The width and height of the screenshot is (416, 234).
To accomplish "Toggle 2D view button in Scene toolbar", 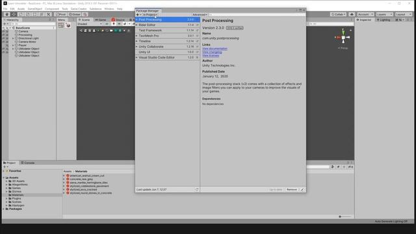I will [x=107, y=24].
